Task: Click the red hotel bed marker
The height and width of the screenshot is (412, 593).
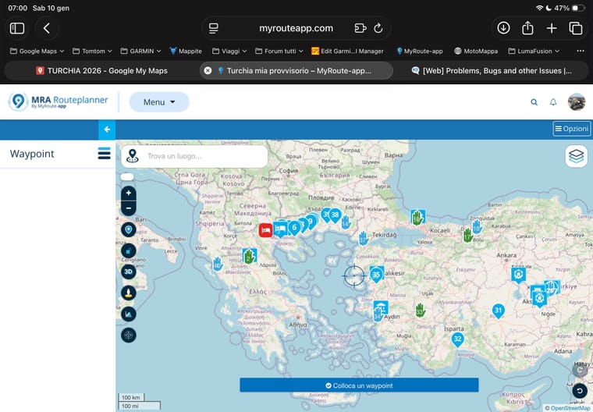Action: 265,229
